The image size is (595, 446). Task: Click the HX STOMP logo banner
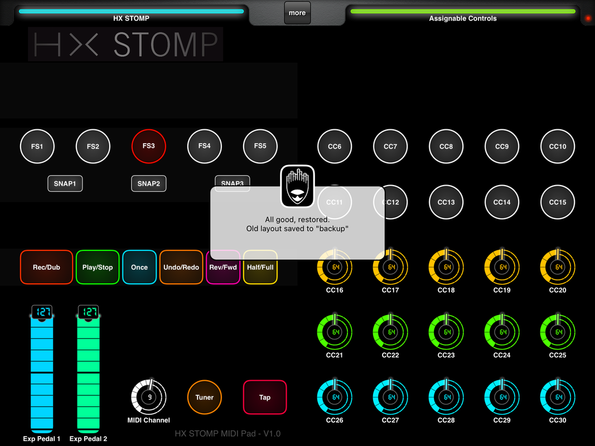pyautogui.click(x=125, y=45)
